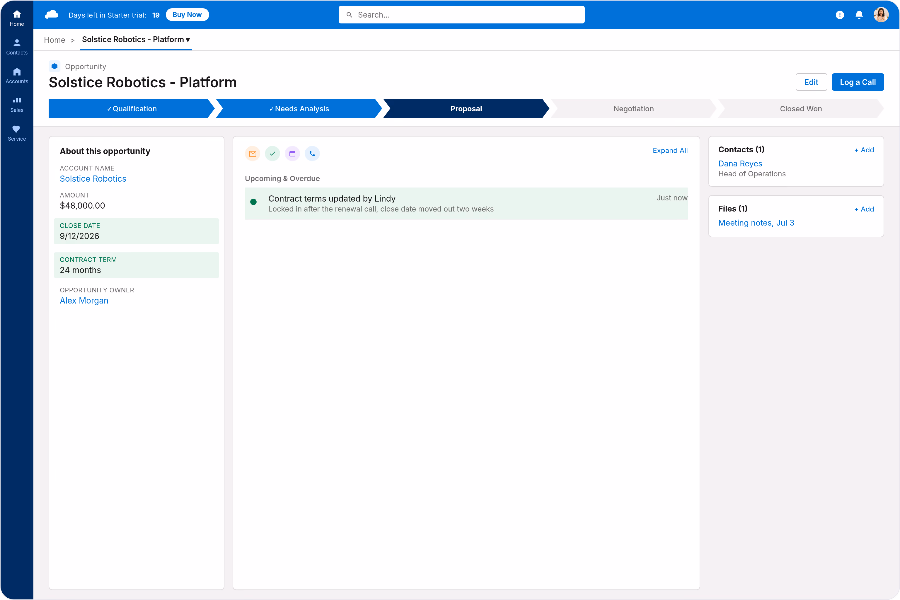Select the Needs Analysis stage

[299, 109]
